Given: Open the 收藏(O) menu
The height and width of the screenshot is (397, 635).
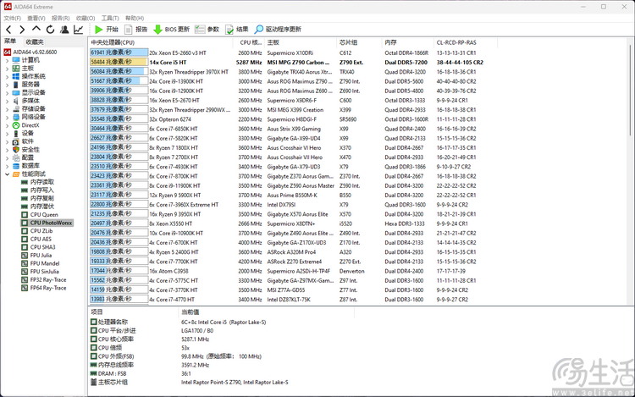Looking at the screenshot, I should coord(86,19).
